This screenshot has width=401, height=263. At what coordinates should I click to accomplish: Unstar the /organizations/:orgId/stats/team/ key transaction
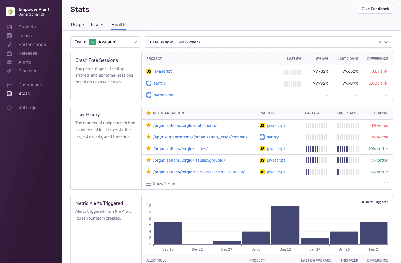point(148,125)
